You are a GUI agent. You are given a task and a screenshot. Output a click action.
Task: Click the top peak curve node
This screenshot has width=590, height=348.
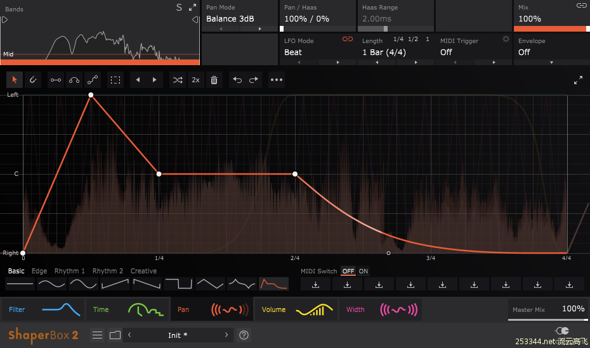tap(91, 95)
